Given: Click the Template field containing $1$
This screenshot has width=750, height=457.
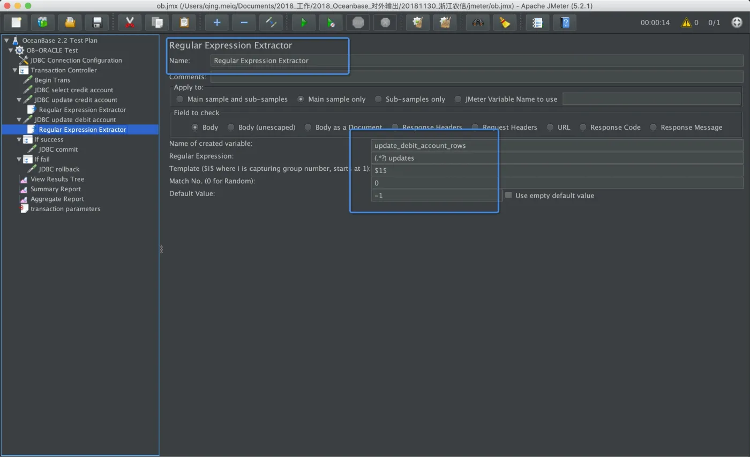Looking at the screenshot, I should click(557, 170).
